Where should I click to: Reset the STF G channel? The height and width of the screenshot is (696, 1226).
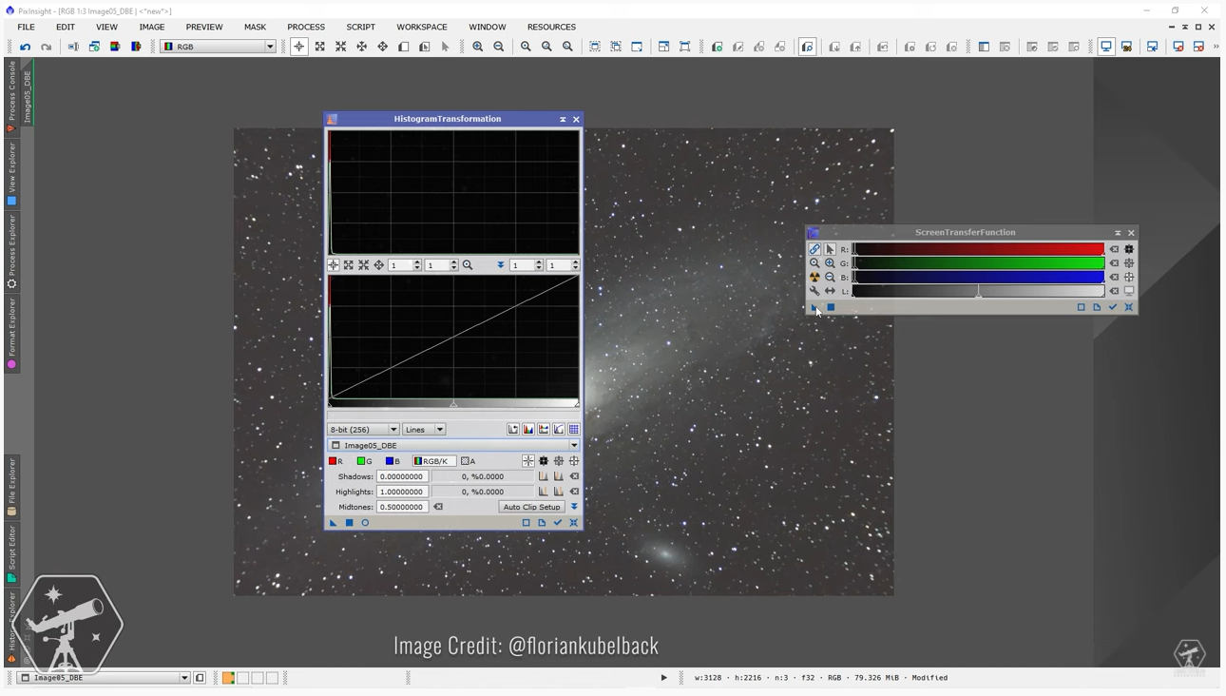click(1114, 263)
